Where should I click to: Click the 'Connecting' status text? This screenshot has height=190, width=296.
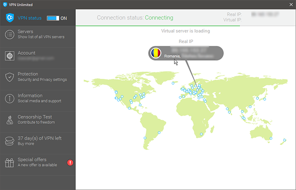pyautogui.click(x=159, y=18)
